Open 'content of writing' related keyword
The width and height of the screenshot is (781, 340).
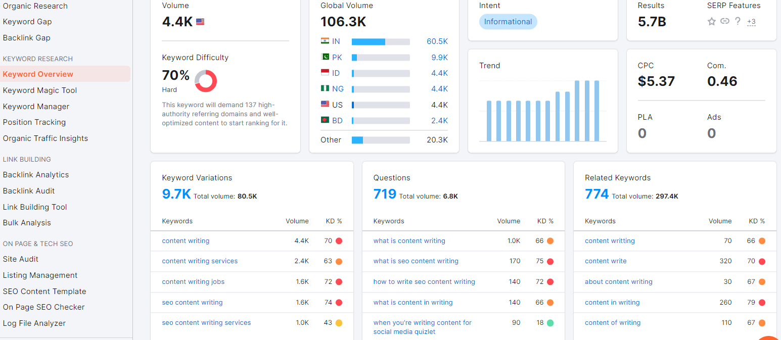click(x=613, y=323)
